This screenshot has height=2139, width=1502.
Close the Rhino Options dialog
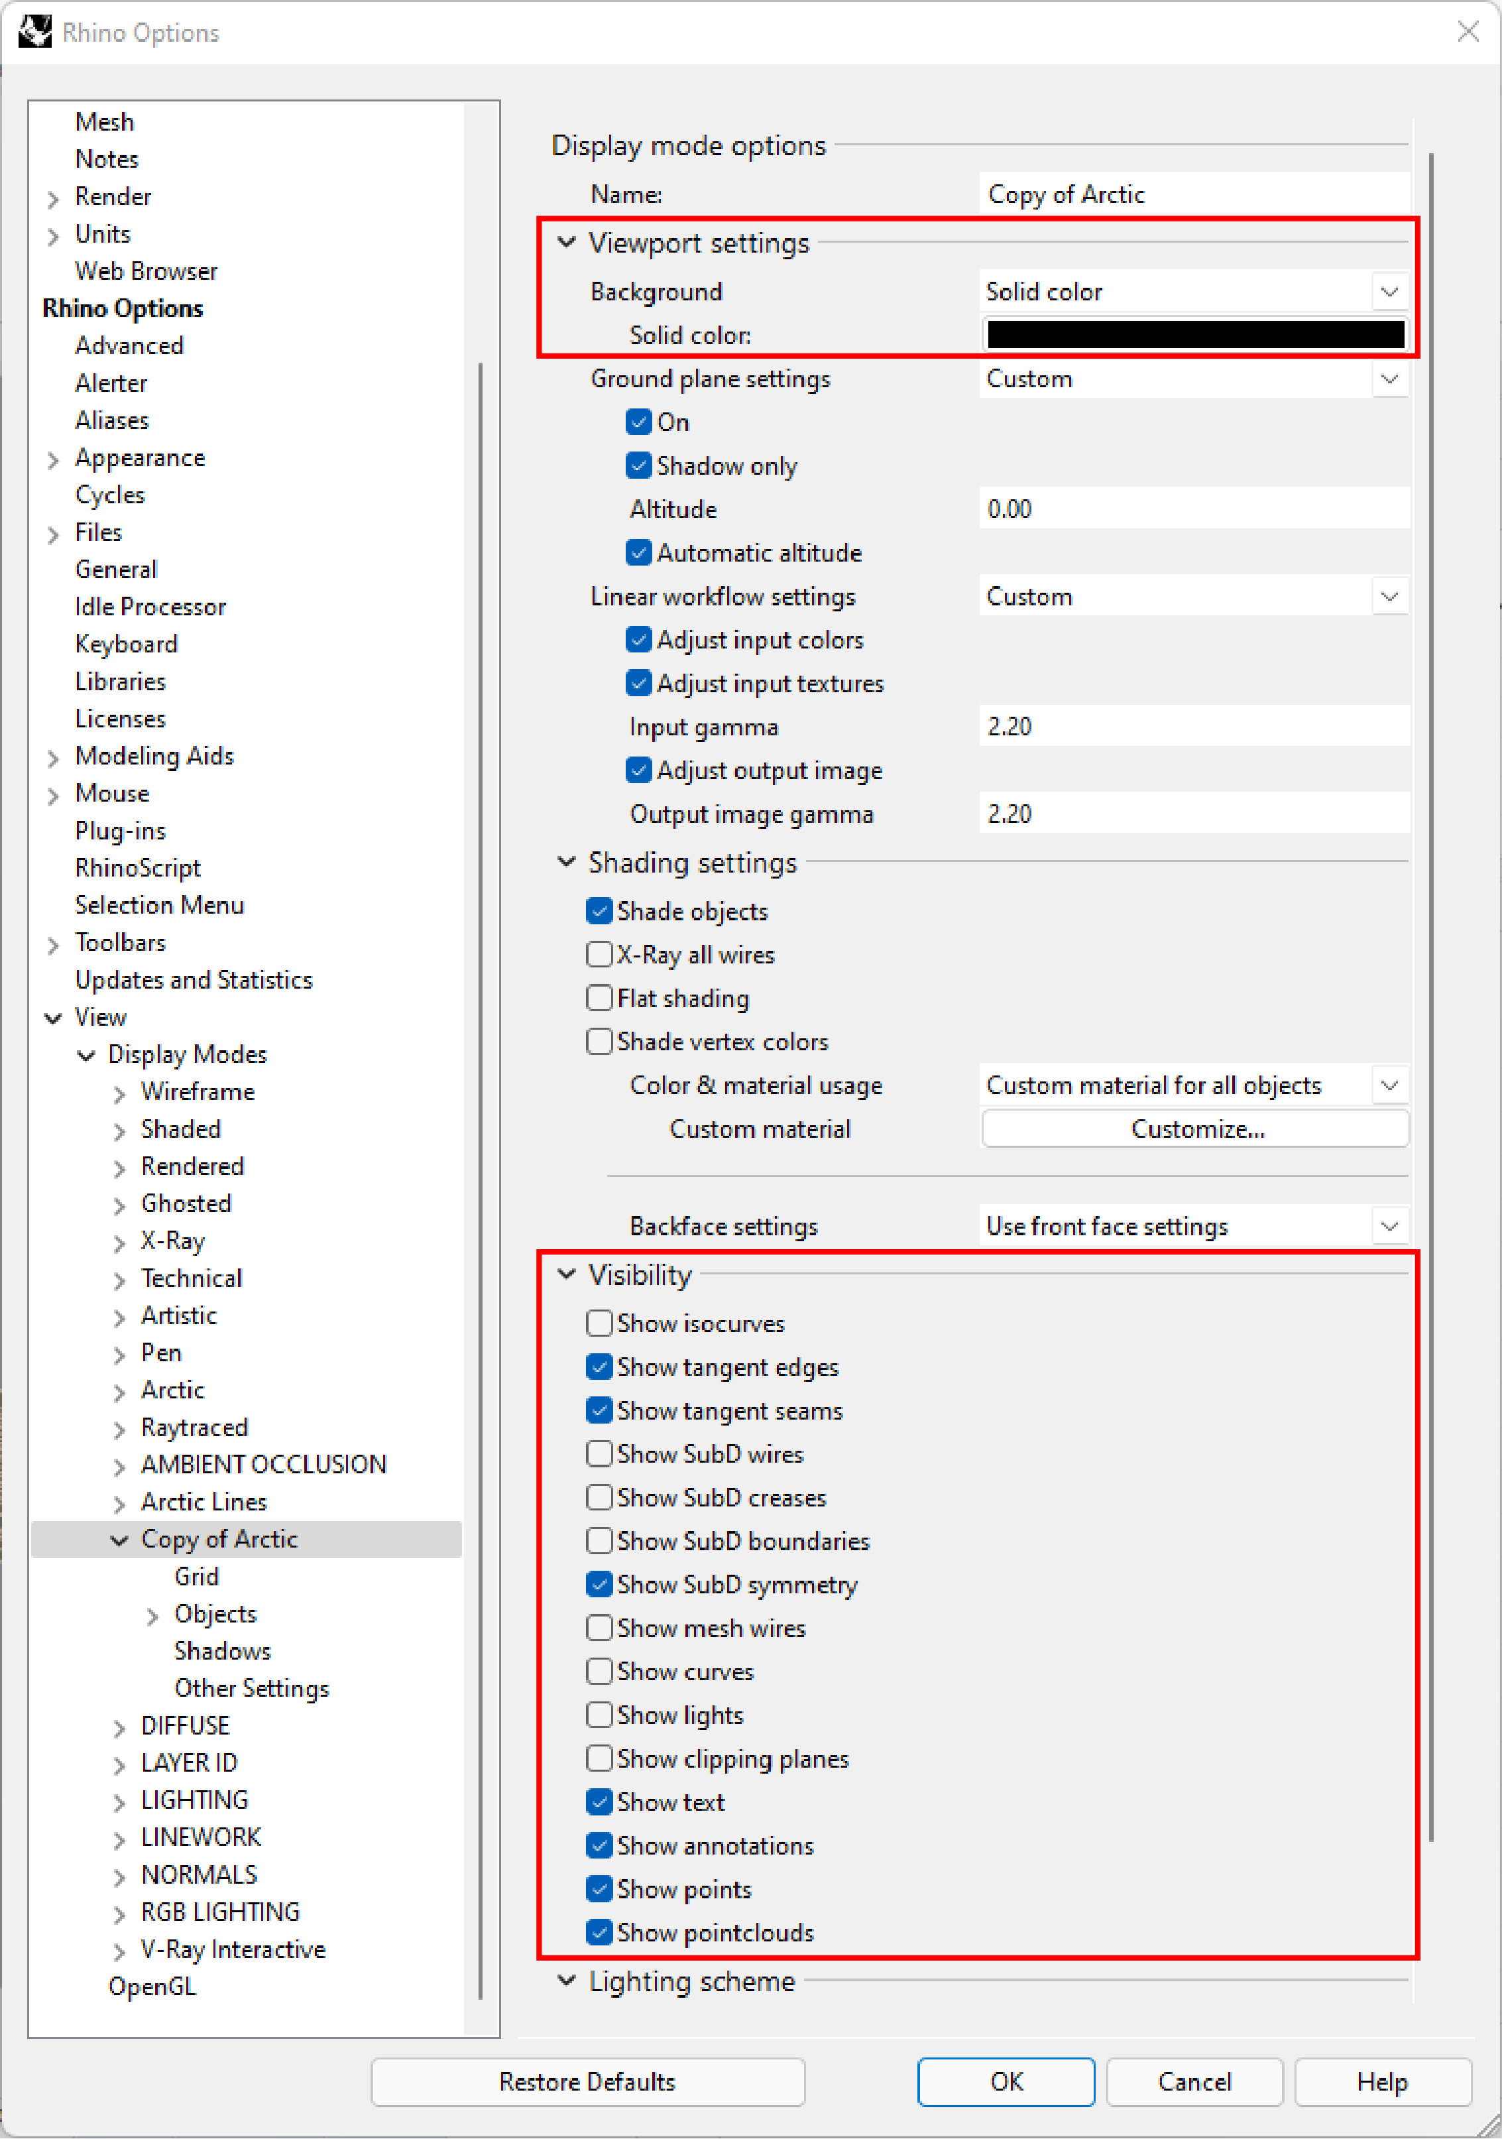pyautogui.click(x=1468, y=32)
